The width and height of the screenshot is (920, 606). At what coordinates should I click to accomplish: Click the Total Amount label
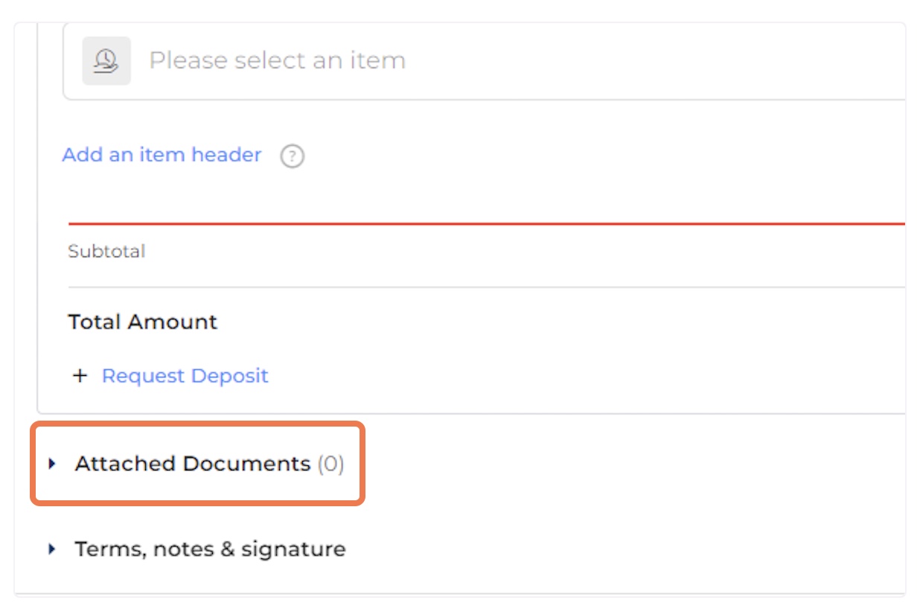pyautogui.click(x=143, y=322)
